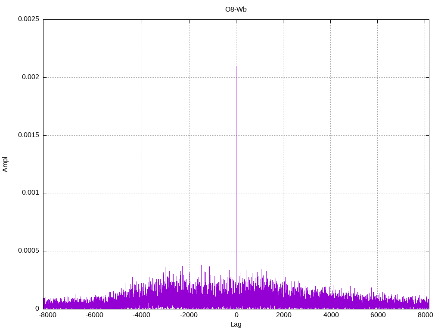Viewport: 441px width, 330px height.
Task: Click the -4000 x-axis tick label
Action: [x=142, y=315]
